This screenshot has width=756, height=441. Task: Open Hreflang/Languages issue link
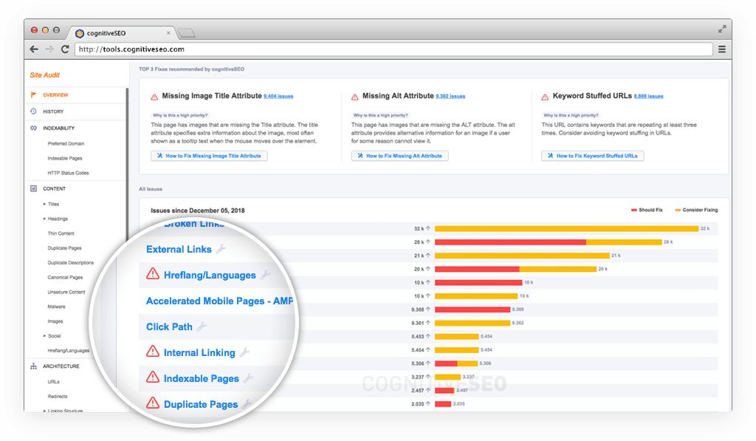[x=210, y=276]
